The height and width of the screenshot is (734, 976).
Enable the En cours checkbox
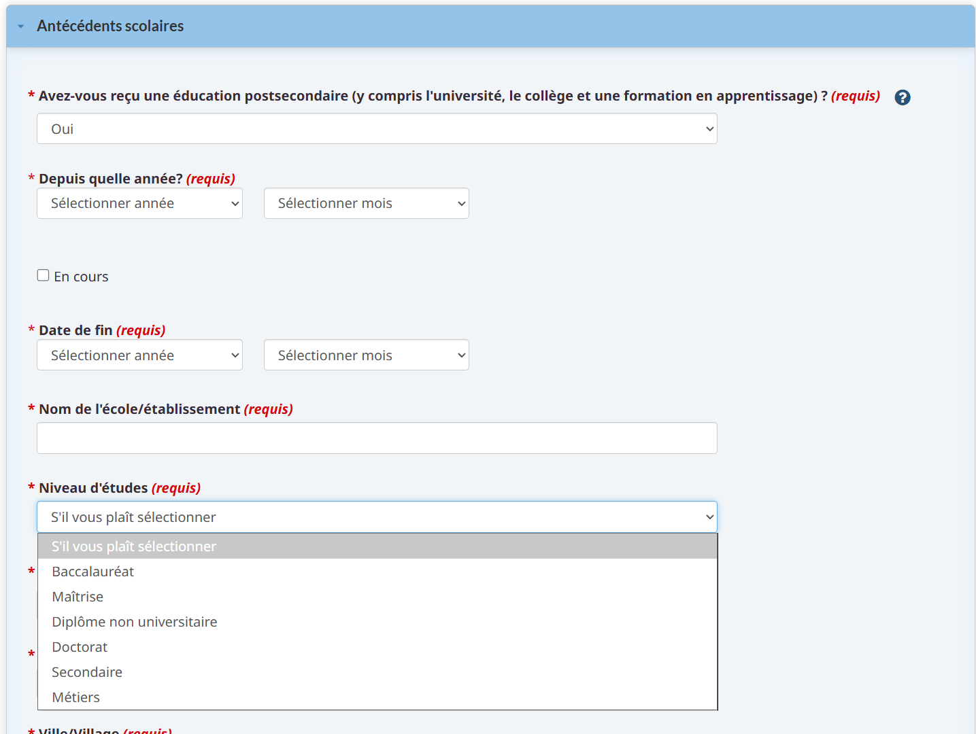click(x=44, y=275)
